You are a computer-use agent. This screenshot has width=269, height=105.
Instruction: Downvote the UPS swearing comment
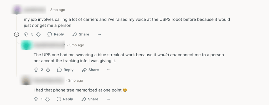(x=48, y=70)
